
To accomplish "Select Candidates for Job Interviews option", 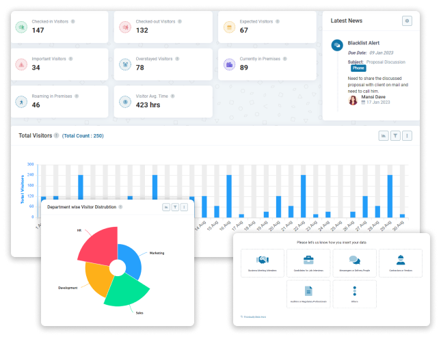I will 308,263.
